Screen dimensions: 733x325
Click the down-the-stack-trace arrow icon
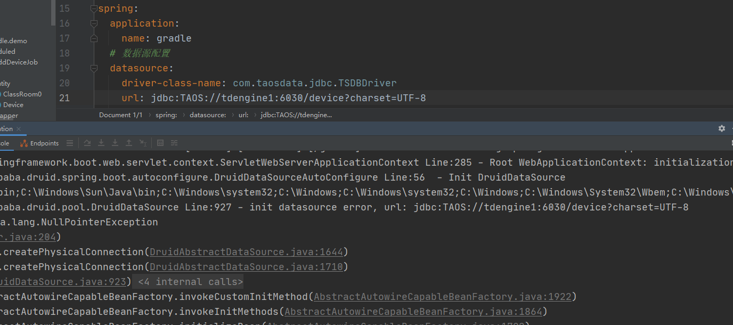[101, 143]
